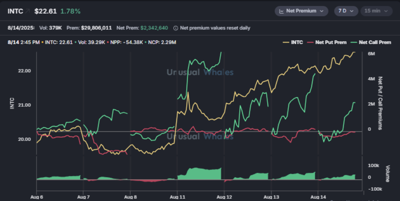Click the Aug 11 green volume area
This screenshot has width=400, height=201.
tap(199, 174)
